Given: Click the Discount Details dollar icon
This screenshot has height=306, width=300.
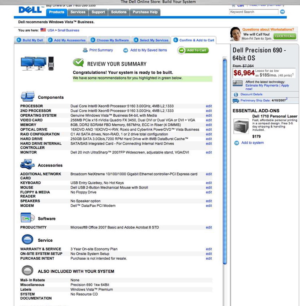Looking at the screenshot, I should [x=236, y=94].
